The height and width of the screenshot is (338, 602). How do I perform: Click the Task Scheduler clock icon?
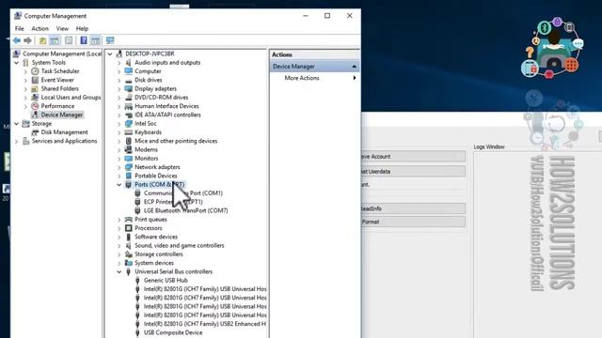pos(35,71)
